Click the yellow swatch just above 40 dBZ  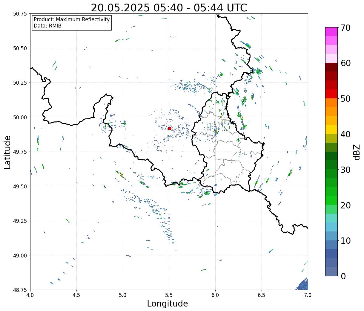pos(331,129)
